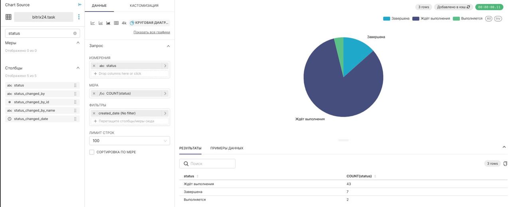Viewport: 511px width, 207px height.
Task: Click the Показать все графики link
Action: pyautogui.click(x=152, y=32)
